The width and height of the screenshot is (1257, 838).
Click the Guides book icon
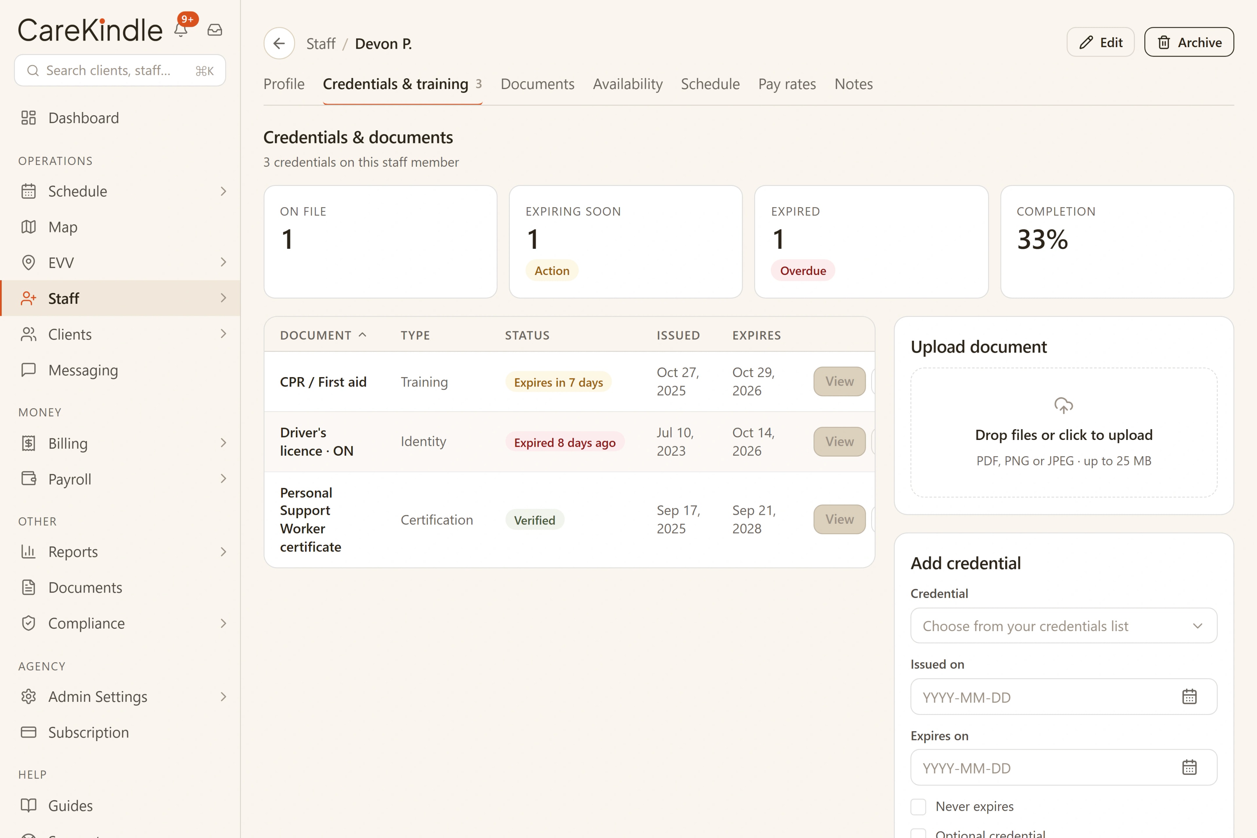(28, 805)
